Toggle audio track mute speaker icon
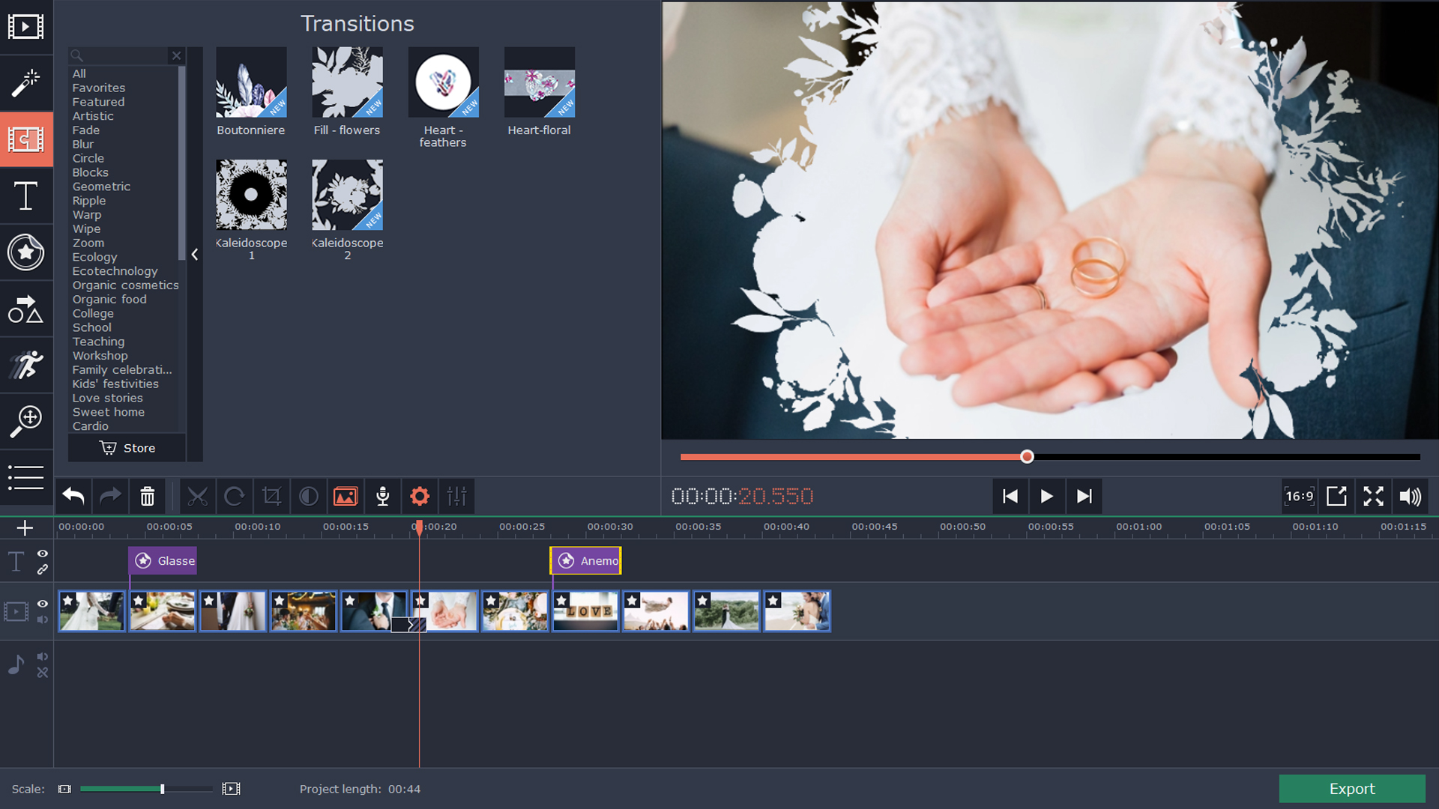 (x=43, y=657)
